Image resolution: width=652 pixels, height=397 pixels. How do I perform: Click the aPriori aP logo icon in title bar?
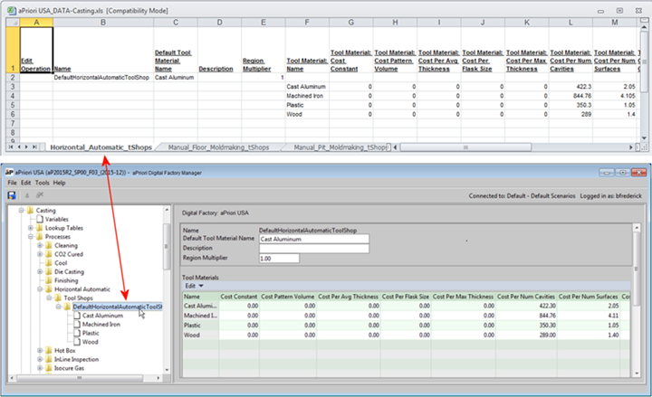[x=9, y=172]
